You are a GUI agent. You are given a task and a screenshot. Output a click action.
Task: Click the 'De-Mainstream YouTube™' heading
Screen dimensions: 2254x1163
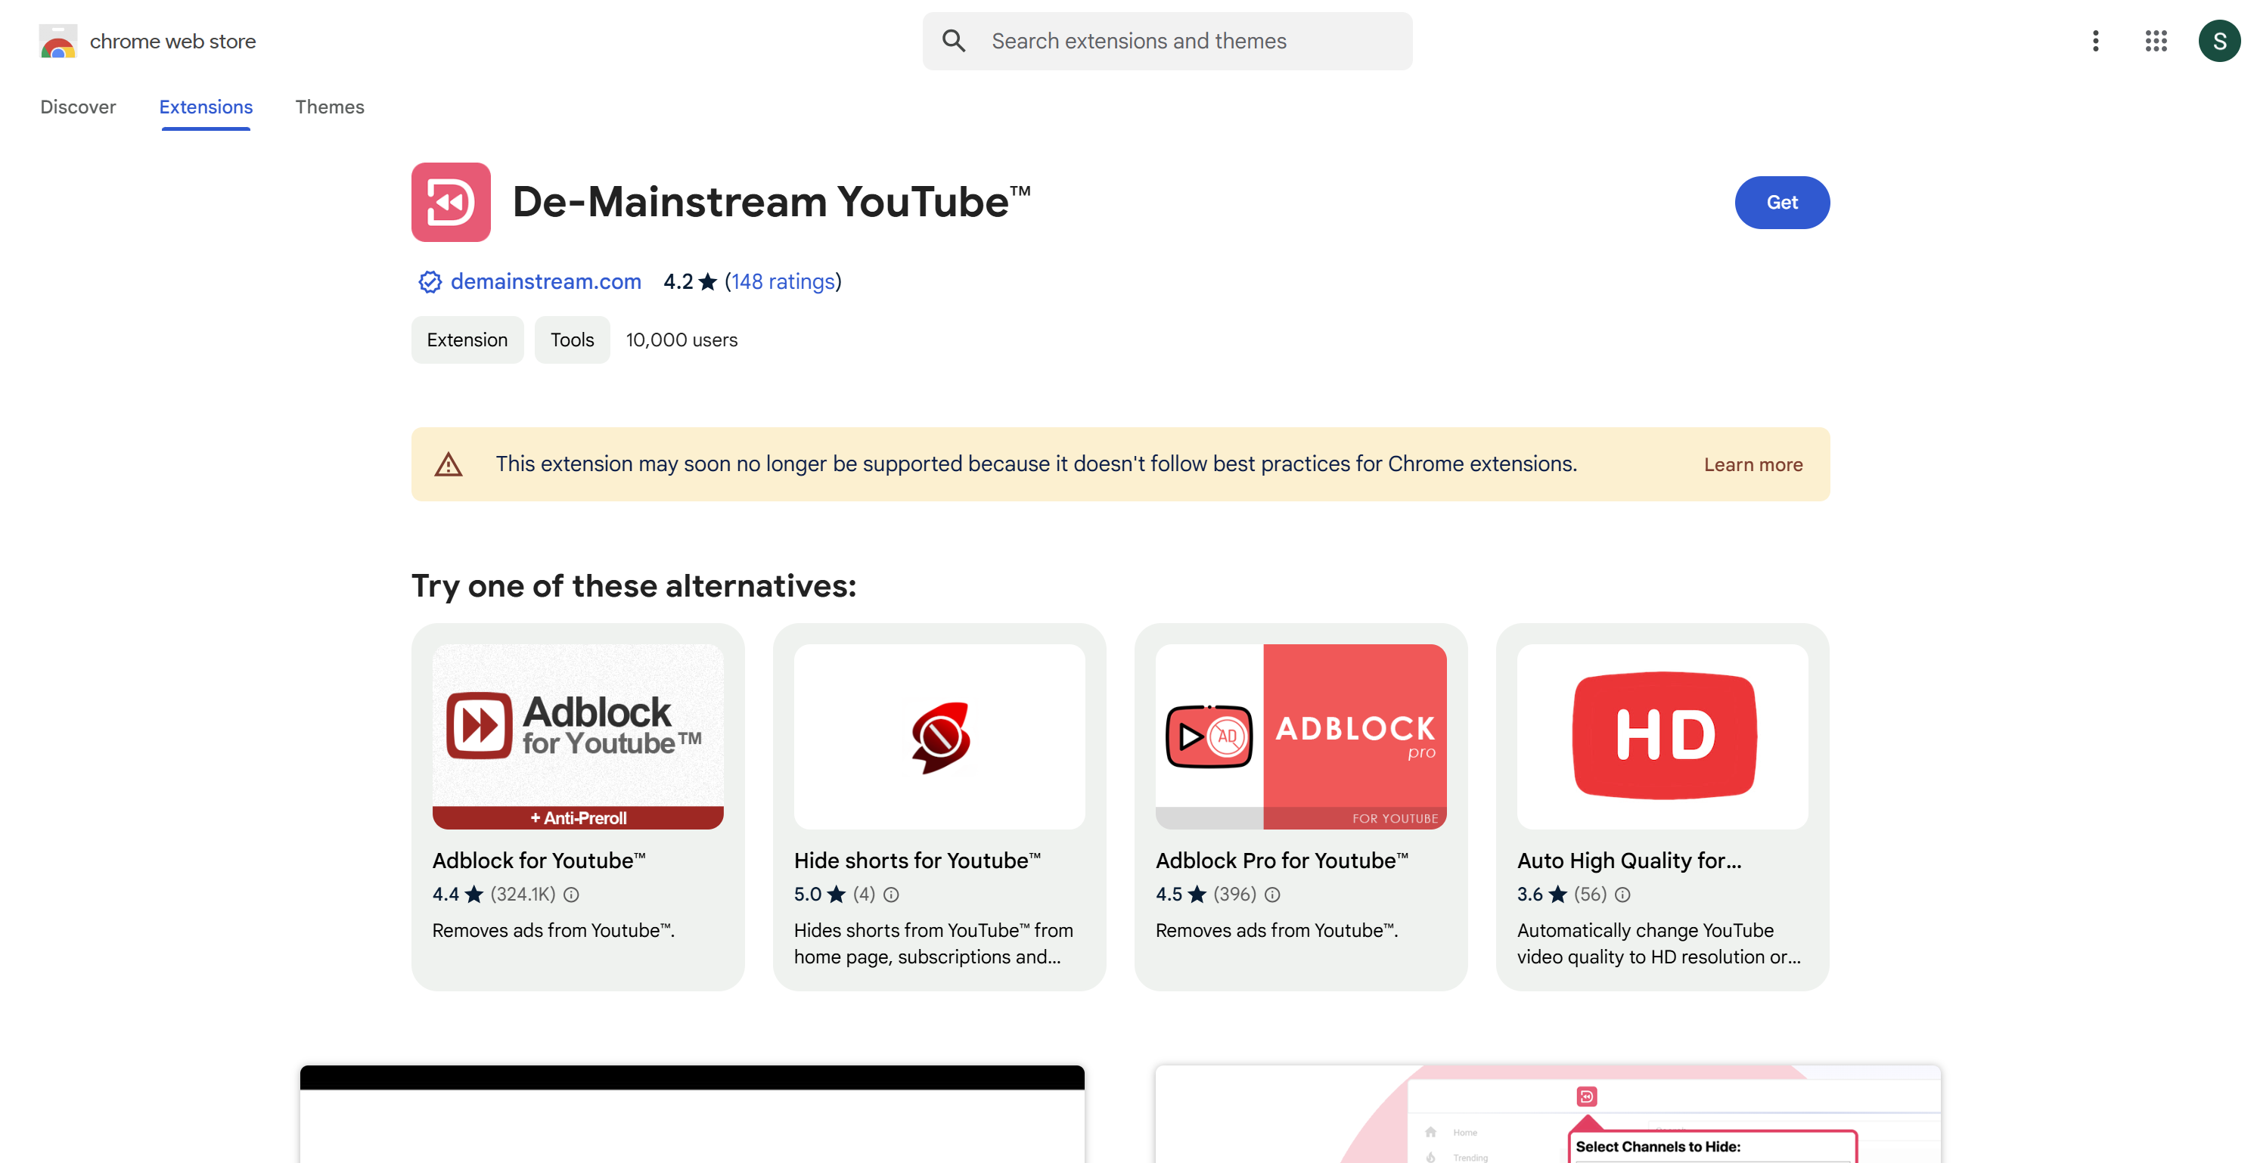(x=772, y=202)
